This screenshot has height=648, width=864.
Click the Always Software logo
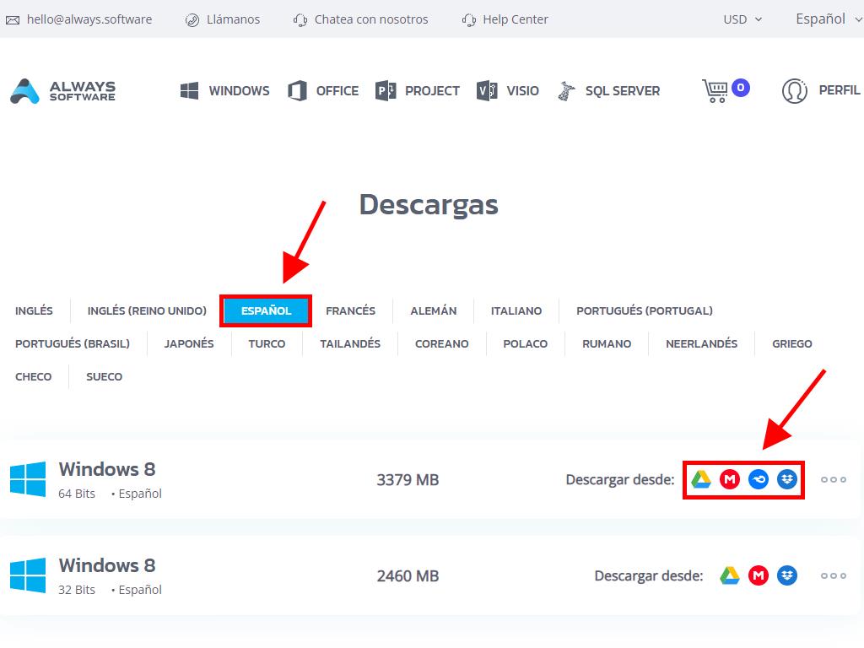(62, 91)
